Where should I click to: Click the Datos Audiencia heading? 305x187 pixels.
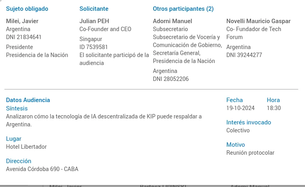[x=28, y=100]
